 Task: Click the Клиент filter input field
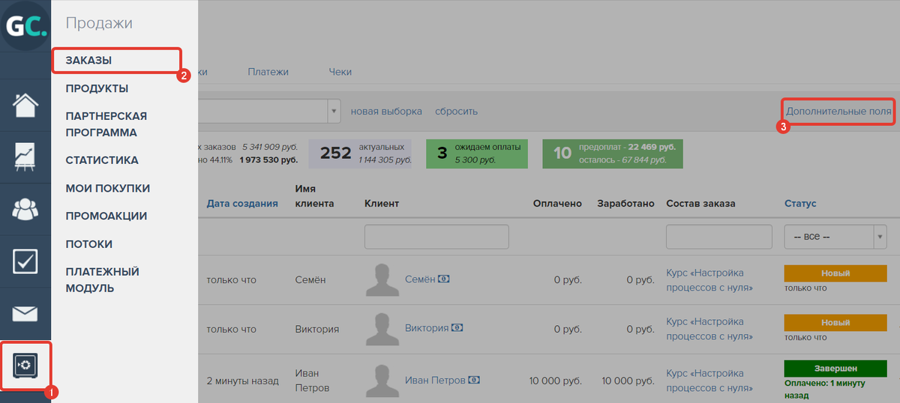(x=436, y=237)
